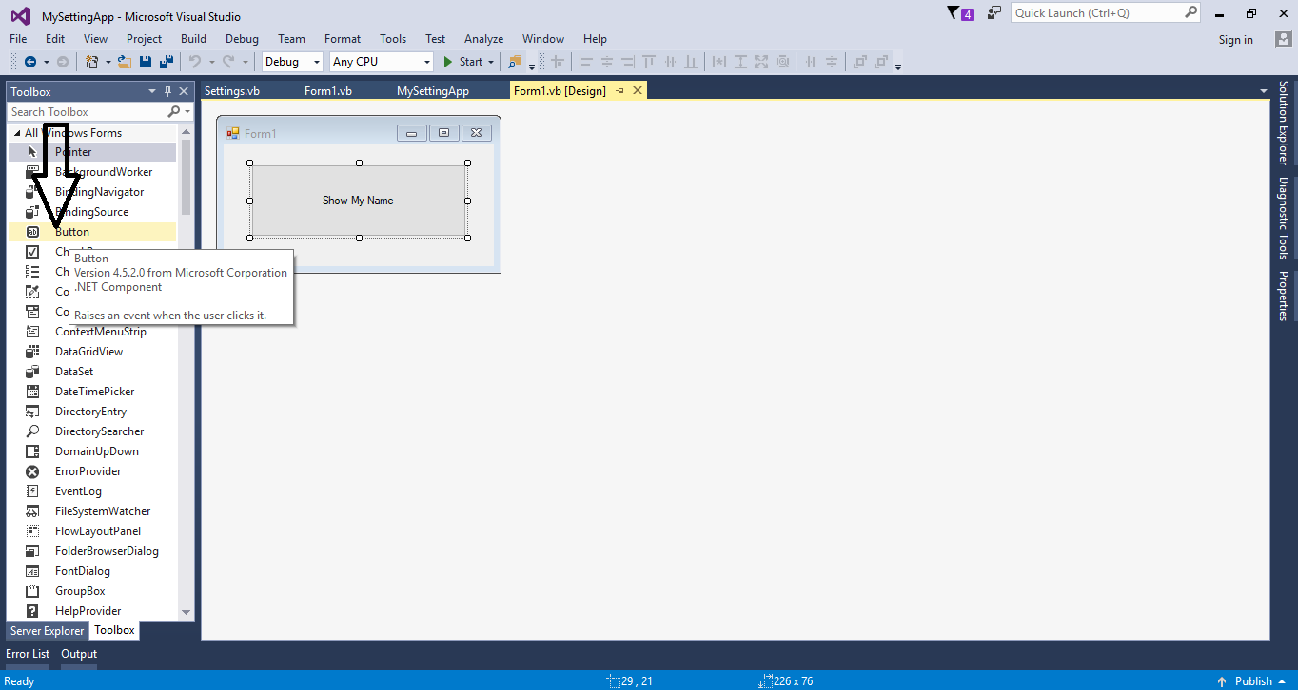
Task: Click the Show My Name button on form
Action: [x=359, y=201]
